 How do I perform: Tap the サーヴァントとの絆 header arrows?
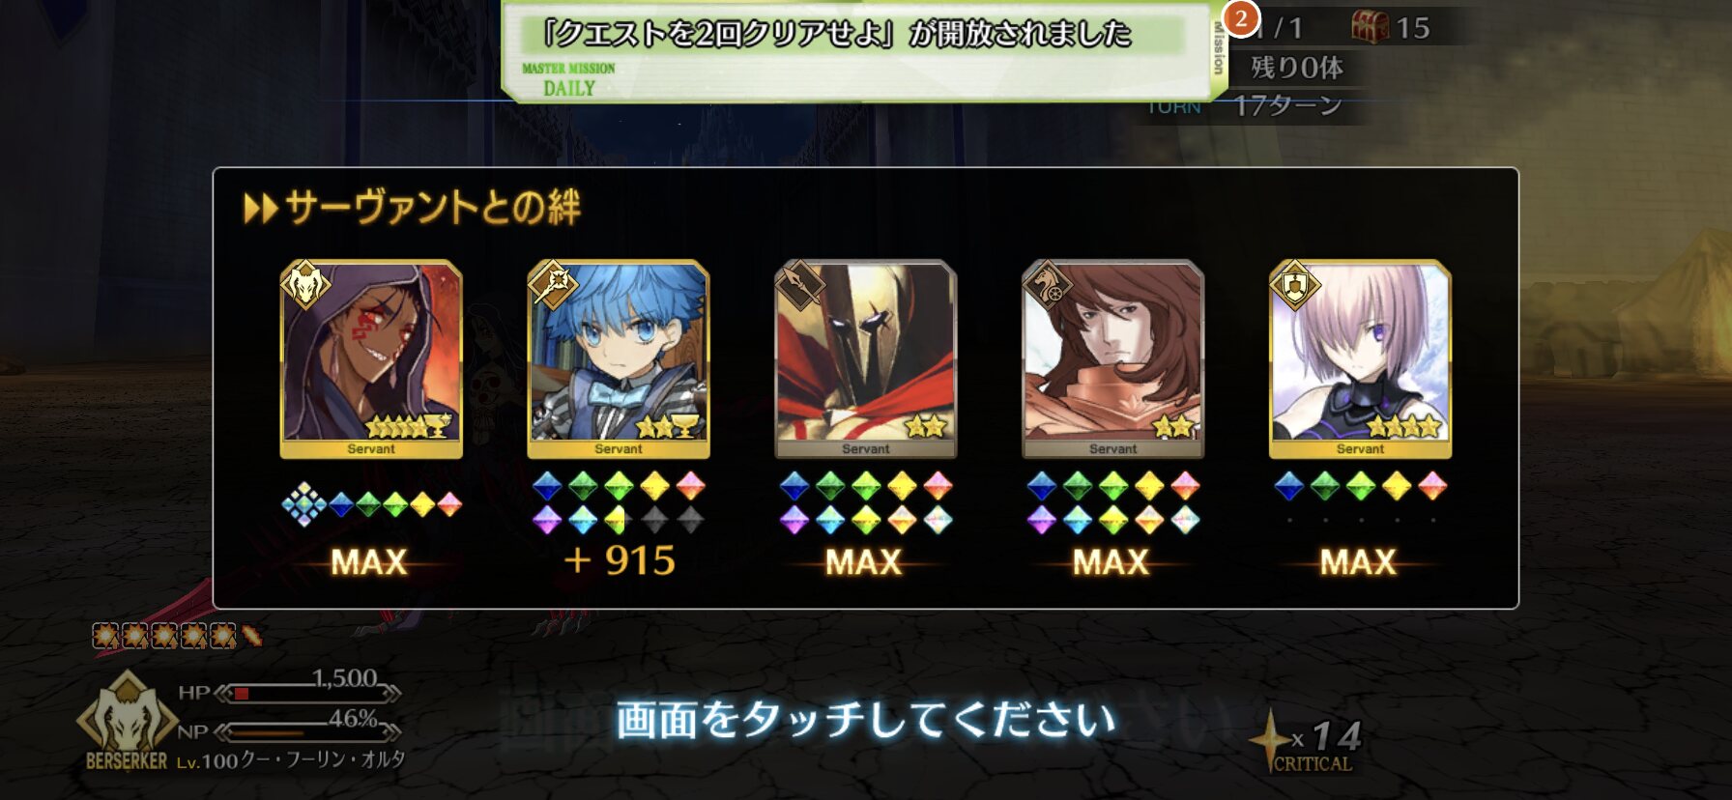coord(260,208)
